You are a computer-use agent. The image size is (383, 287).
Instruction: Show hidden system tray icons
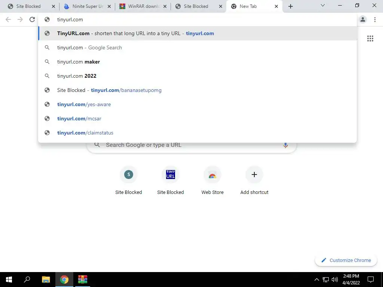point(316,280)
